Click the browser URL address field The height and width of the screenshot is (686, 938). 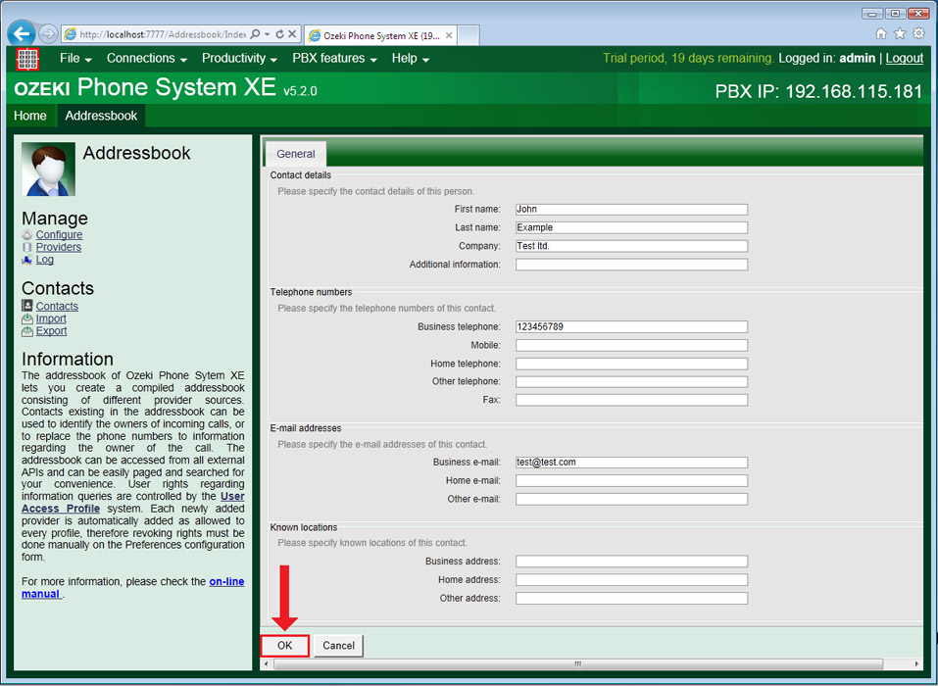pos(163,34)
